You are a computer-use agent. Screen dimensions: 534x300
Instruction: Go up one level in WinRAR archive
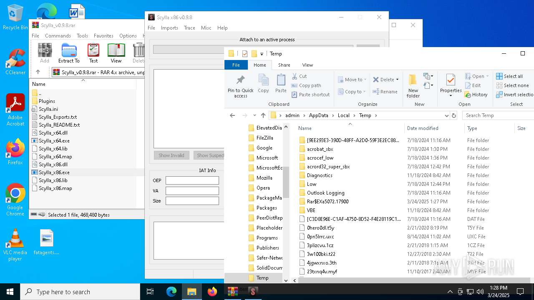click(38, 72)
